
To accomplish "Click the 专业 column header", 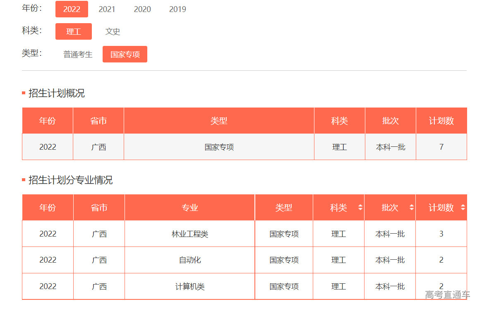I will pyautogui.click(x=190, y=208).
